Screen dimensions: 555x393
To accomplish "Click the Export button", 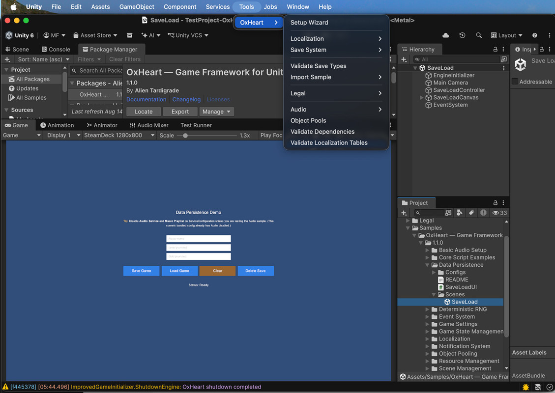I will point(180,112).
